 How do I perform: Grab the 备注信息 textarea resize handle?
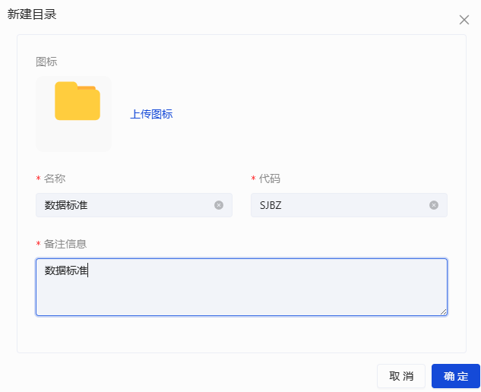[x=443, y=311]
